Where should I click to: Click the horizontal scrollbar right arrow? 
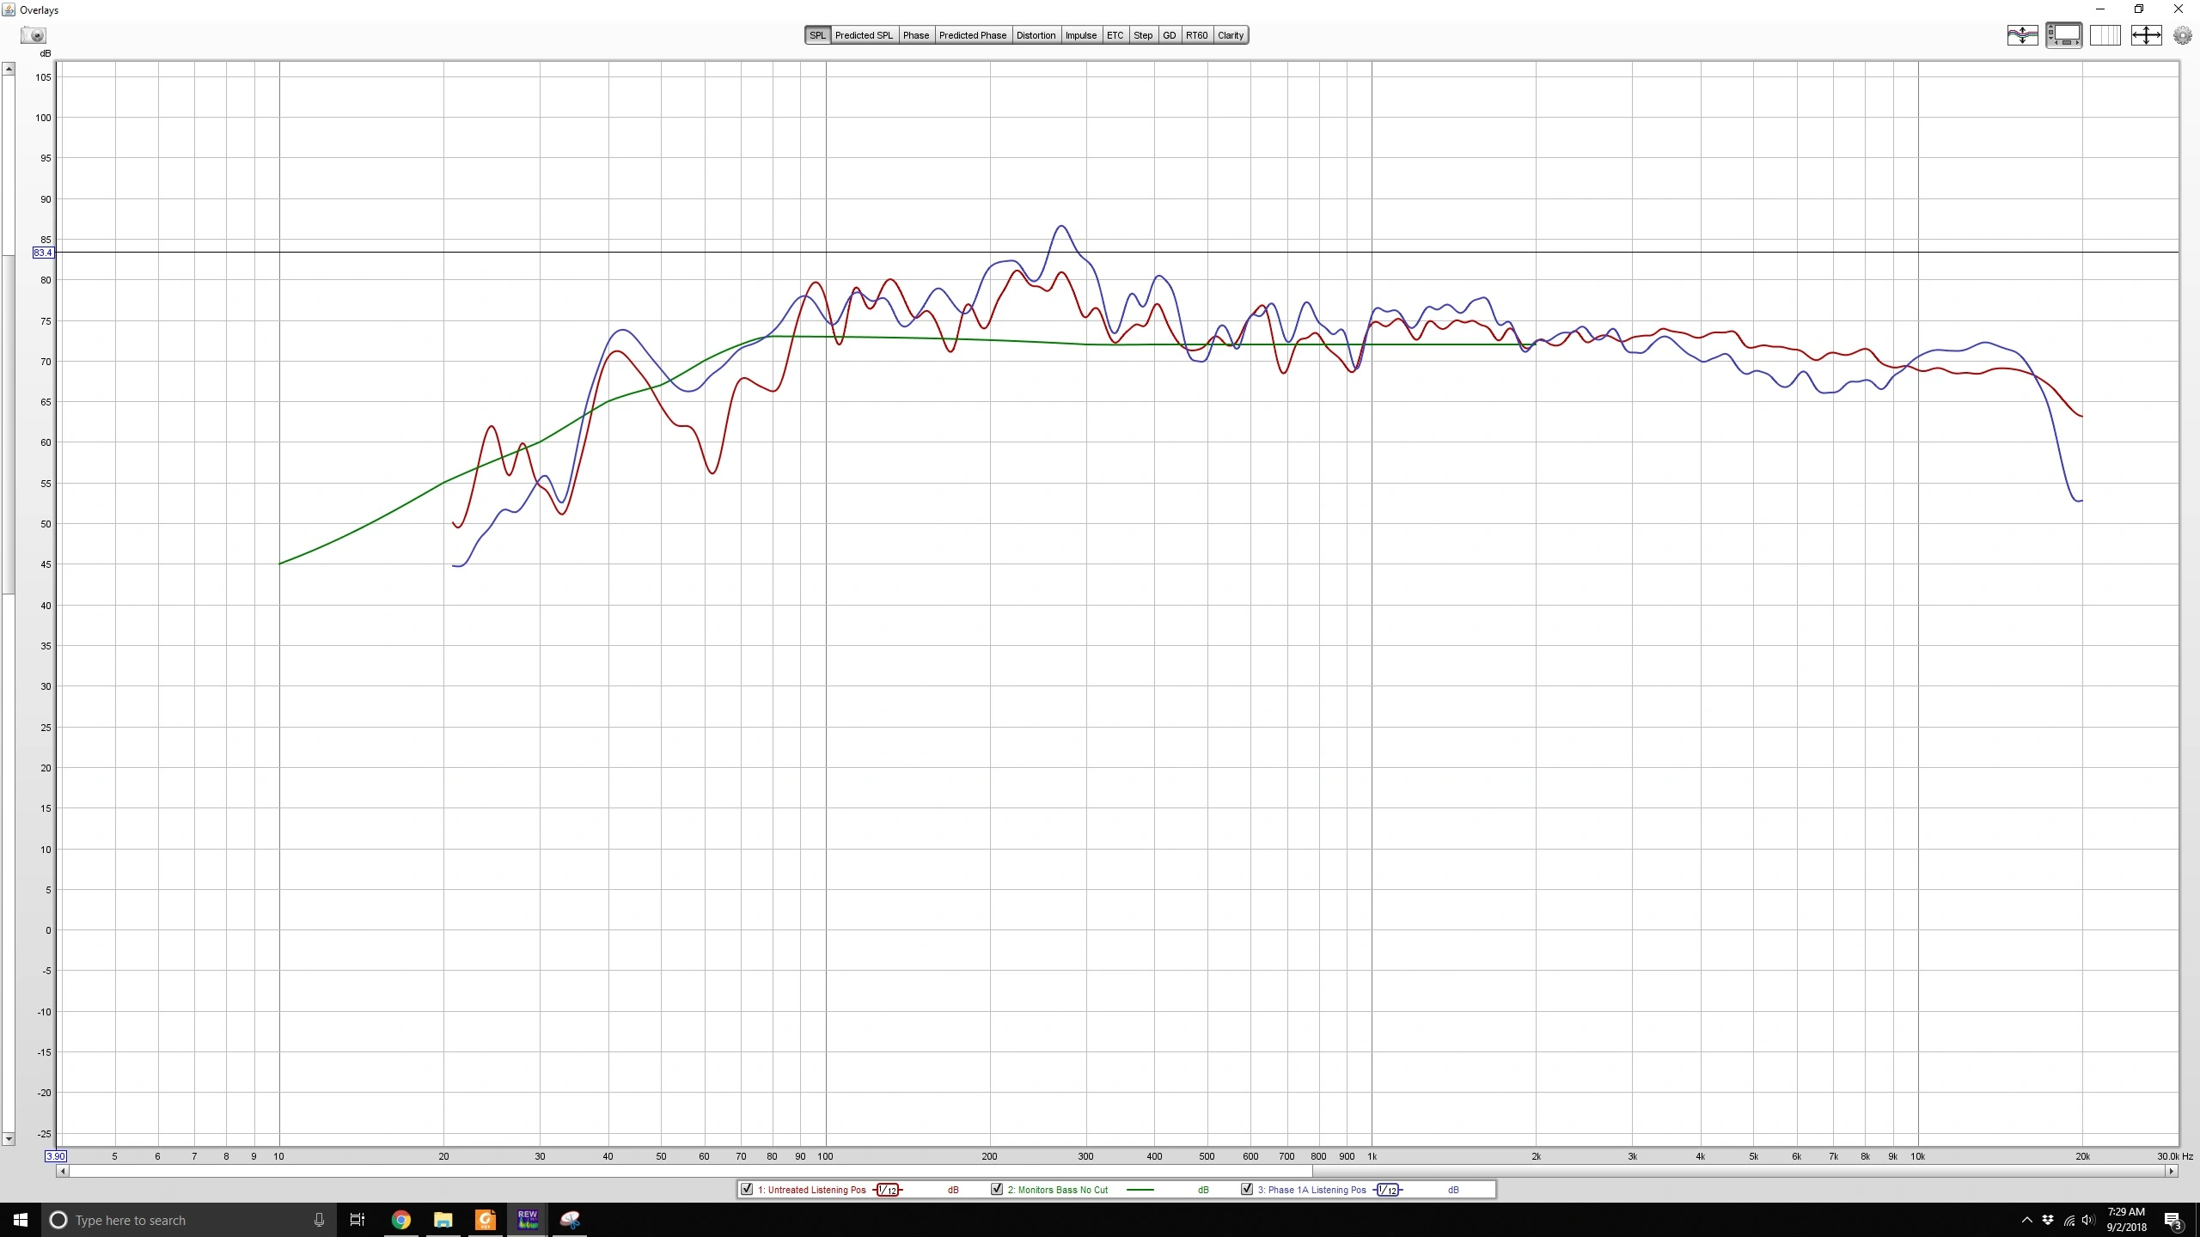pyautogui.click(x=2171, y=1171)
